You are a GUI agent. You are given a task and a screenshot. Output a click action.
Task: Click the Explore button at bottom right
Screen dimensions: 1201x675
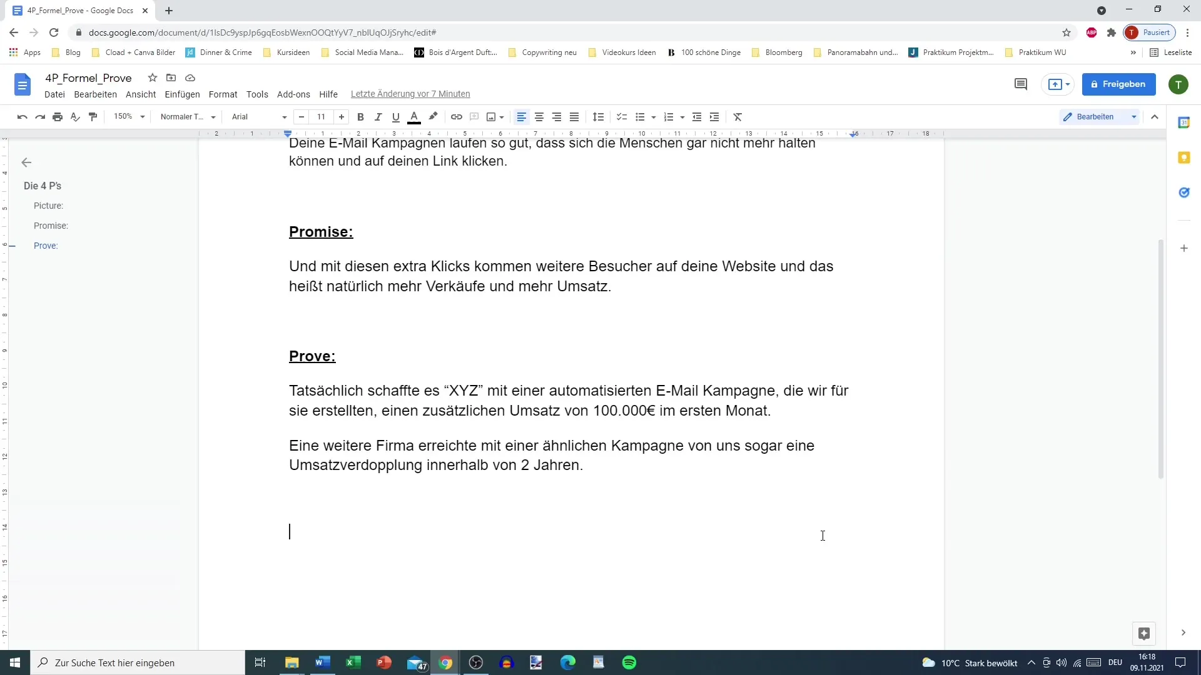tap(1144, 634)
